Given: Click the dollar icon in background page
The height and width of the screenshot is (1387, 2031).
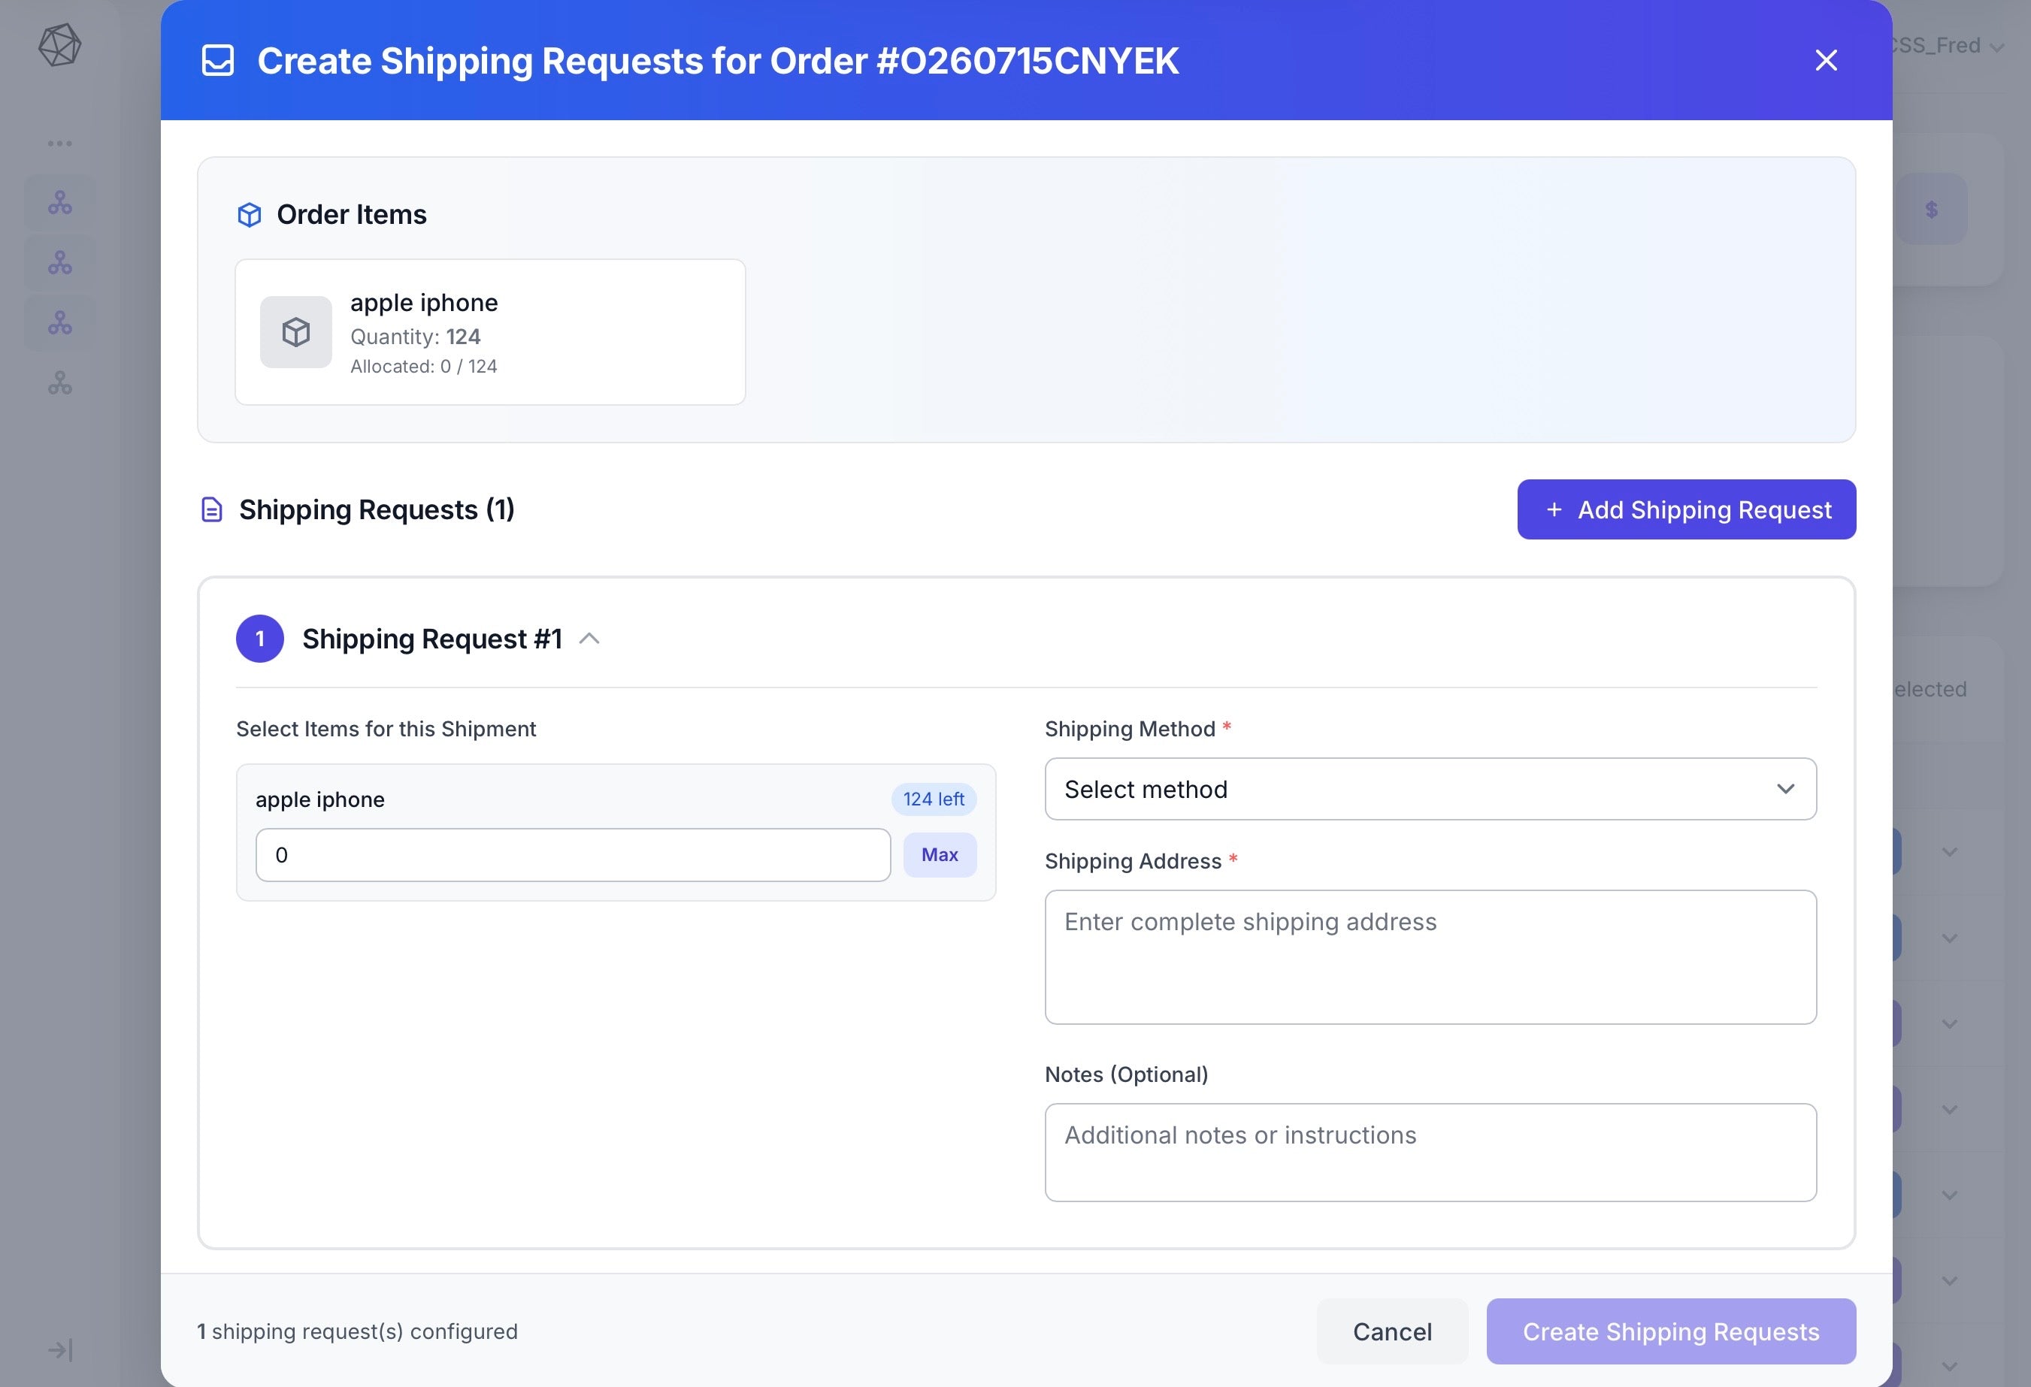Looking at the screenshot, I should pos(1931,210).
